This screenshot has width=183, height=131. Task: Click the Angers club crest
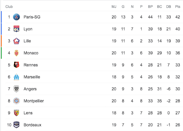pyautogui.click(x=16, y=89)
